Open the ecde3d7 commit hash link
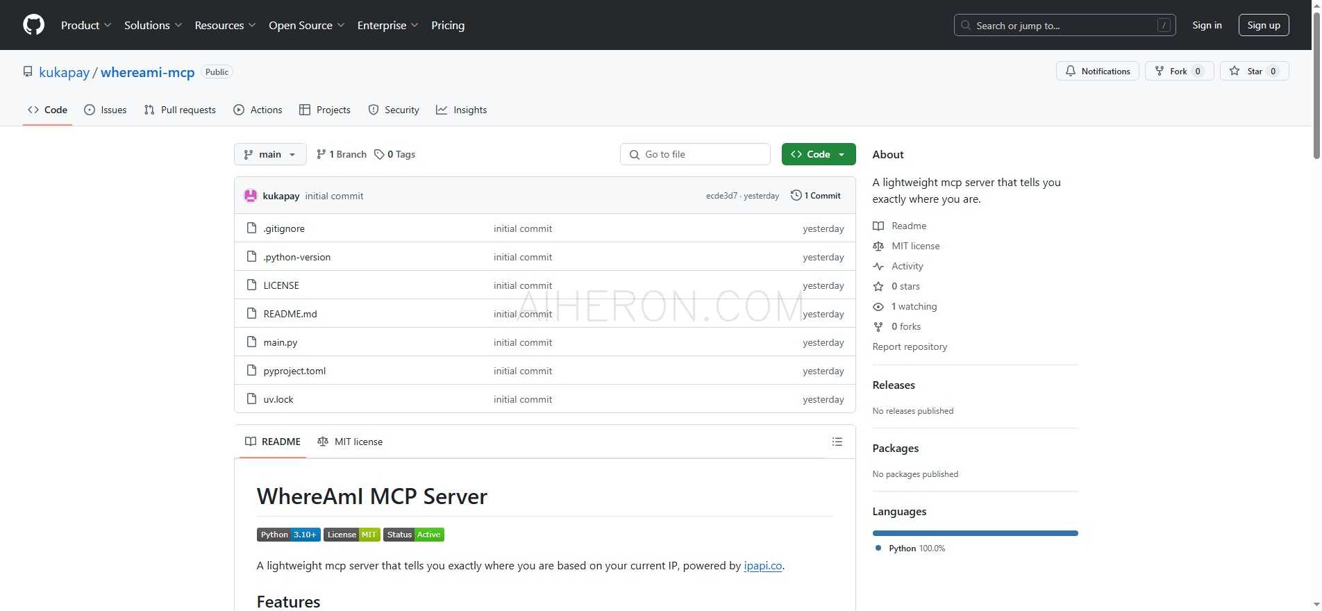The image size is (1322, 611). [721, 196]
